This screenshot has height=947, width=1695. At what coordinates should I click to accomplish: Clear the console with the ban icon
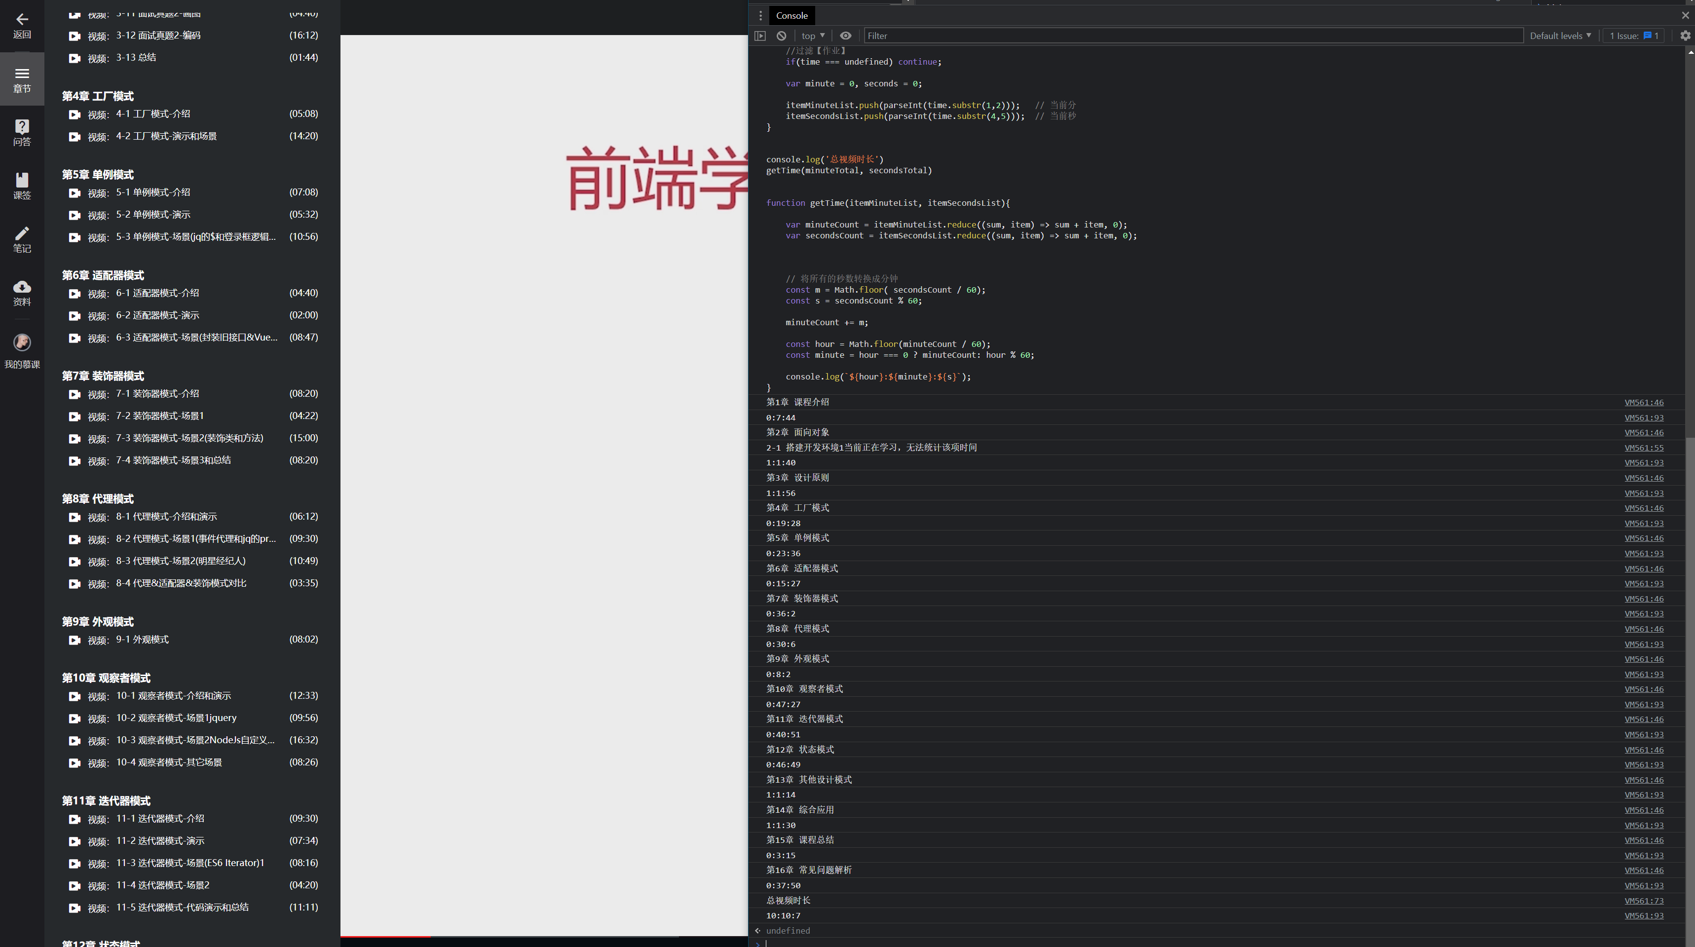[782, 36]
